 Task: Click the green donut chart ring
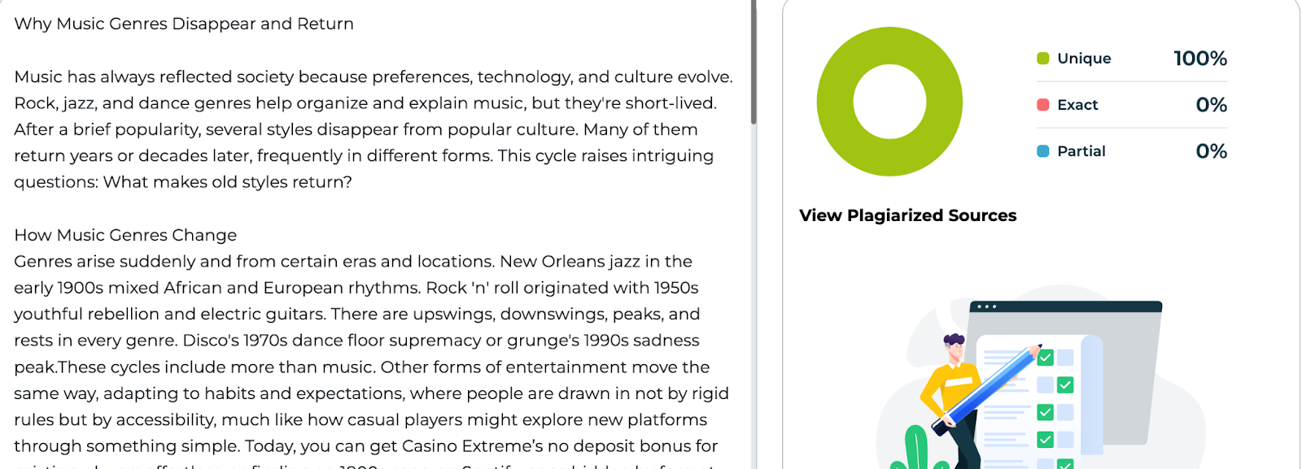[x=834, y=102]
